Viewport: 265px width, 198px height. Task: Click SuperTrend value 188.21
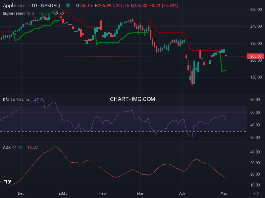(x=45, y=13)
